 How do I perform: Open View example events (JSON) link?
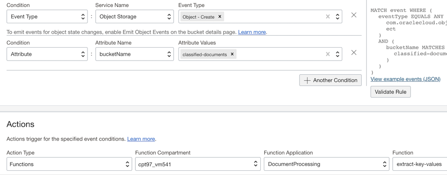[x=405, y=79]
